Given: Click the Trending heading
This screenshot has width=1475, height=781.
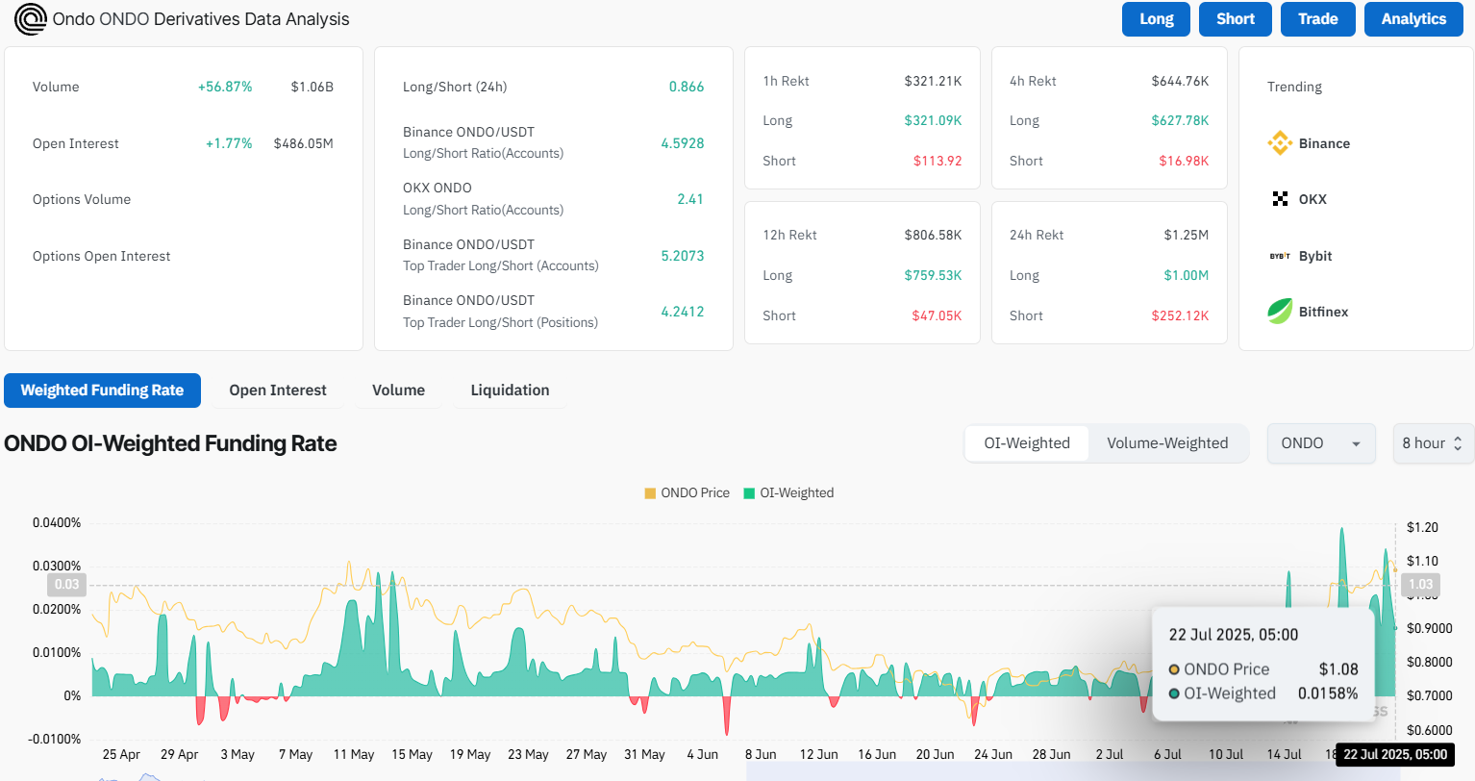Looking at the screenshot, I should click(x=1294, y=87).
